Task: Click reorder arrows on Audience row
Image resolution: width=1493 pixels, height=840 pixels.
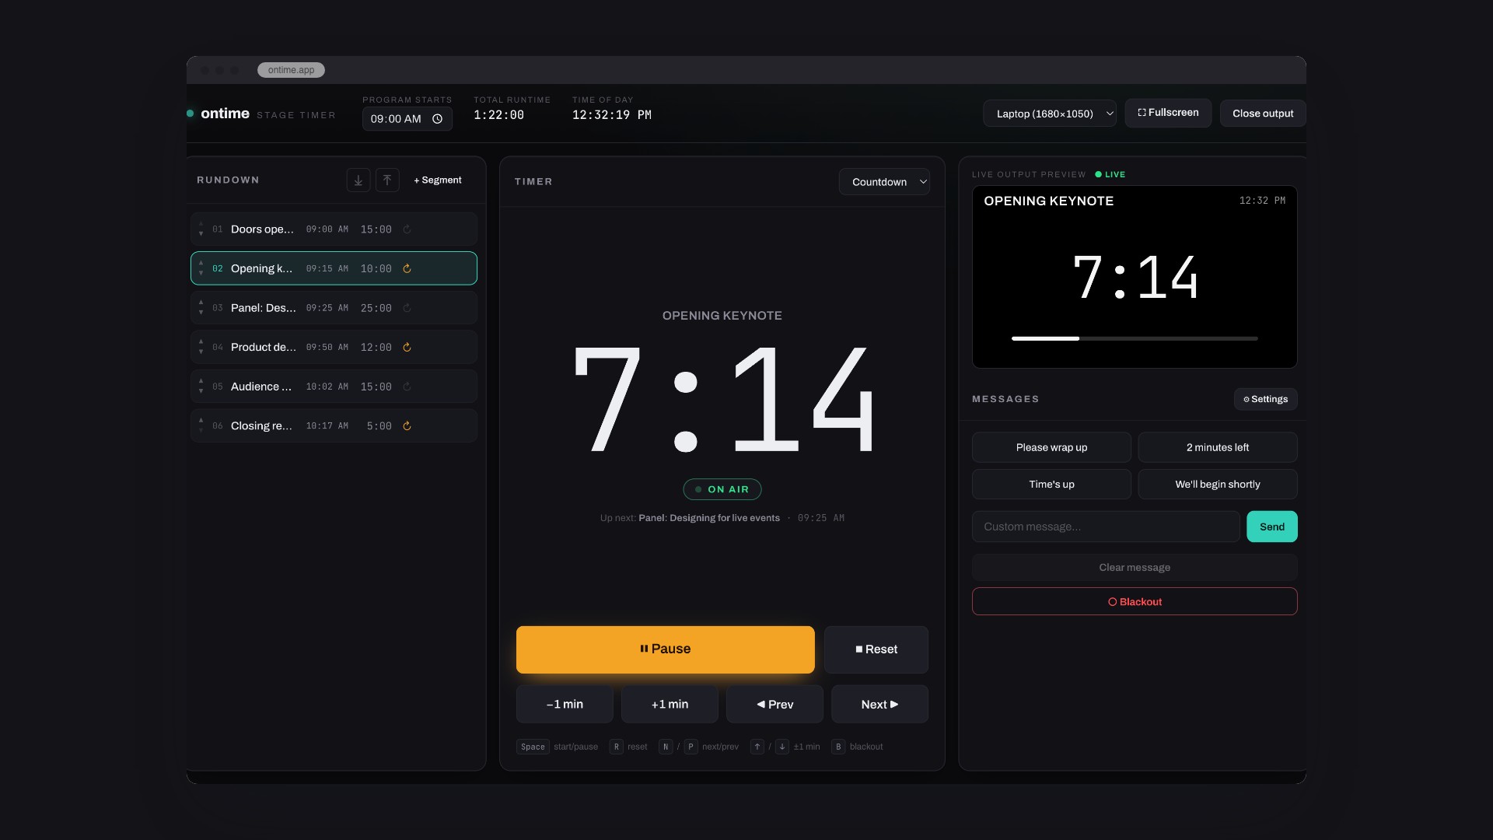Action: [x=201, y=387]
